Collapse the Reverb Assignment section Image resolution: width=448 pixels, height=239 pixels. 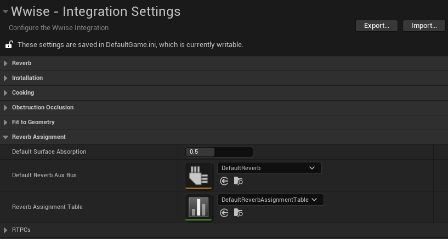coord(6,137)
